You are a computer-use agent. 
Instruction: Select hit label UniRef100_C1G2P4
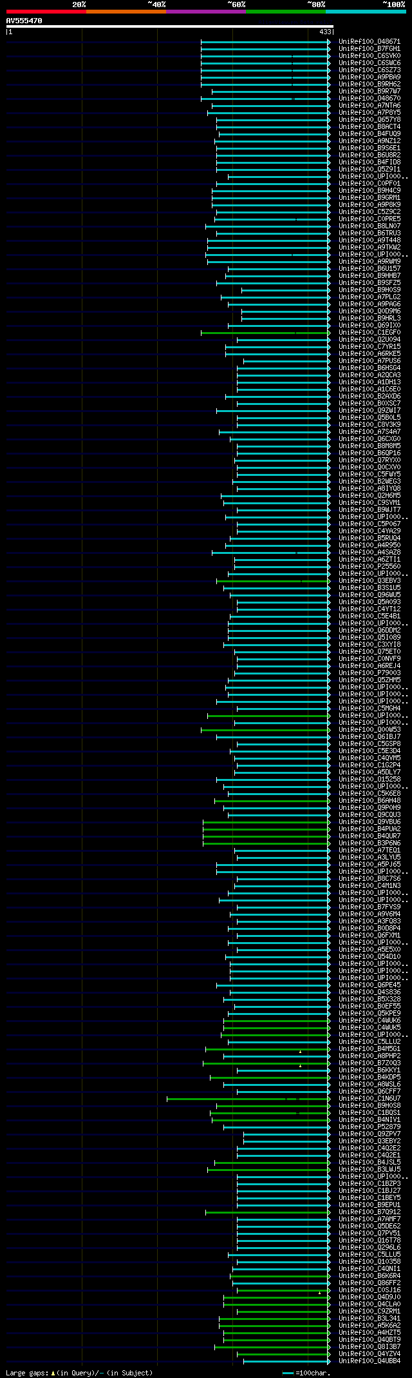370,765
